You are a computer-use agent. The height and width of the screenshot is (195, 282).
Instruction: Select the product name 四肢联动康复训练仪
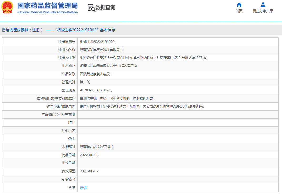pos(95,74)
